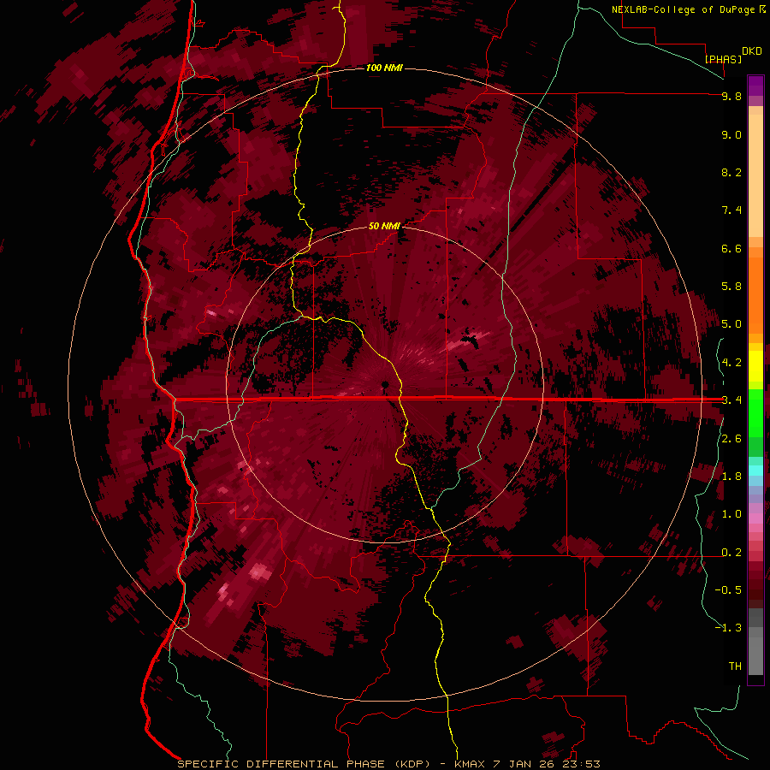Click the [PHAS] label

click(x=723, y=59)
